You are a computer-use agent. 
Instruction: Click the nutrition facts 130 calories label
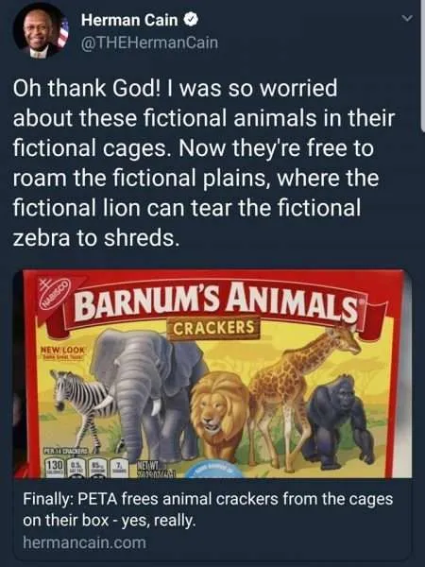click(57, 467)
